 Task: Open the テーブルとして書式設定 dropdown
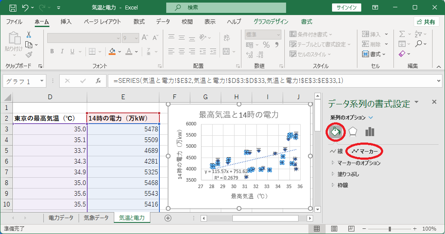pos(320,44)
